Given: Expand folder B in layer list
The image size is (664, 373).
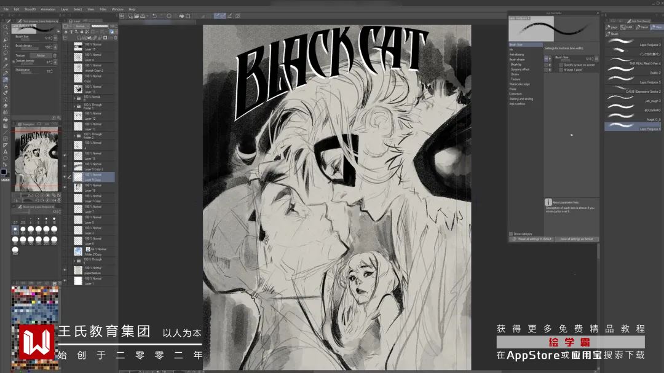Looking at the screenshot, I should pyautogui.click(x=74, y=98).
